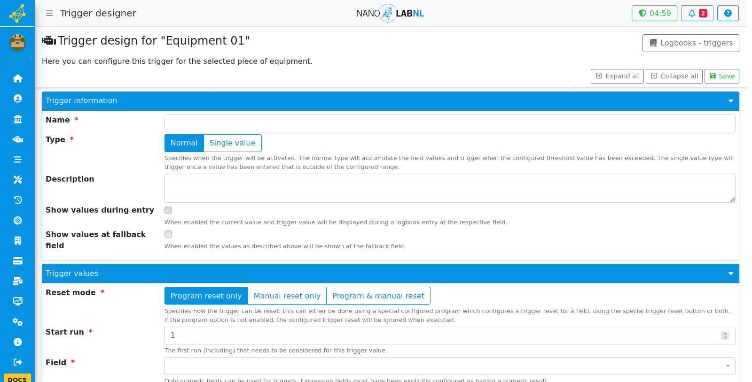Collapse the Trigger values section
The image size is (752, 382).
point(731,274)
